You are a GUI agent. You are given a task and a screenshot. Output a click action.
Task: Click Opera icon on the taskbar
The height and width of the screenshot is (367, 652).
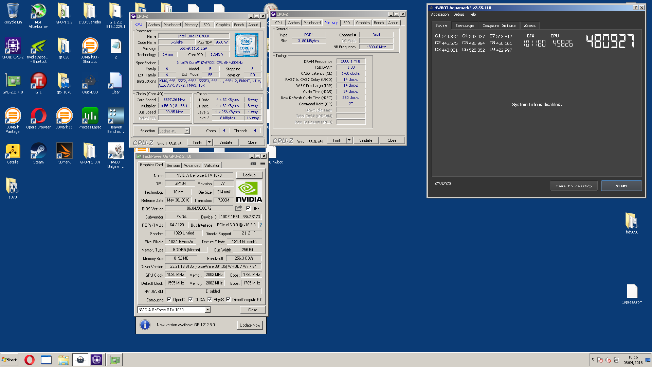pyautogui.click(x=30, y=360)
